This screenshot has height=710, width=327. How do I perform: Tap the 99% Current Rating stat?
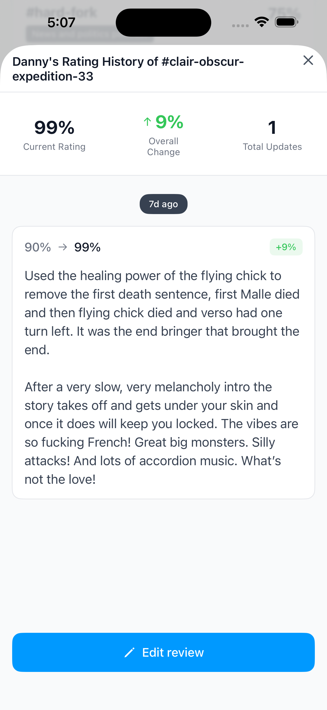coord(54,128)
